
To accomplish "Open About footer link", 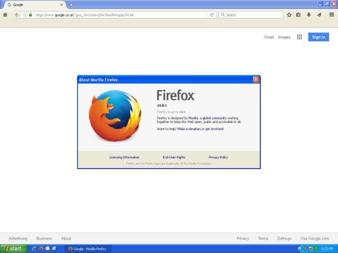I will pos(66,239).
